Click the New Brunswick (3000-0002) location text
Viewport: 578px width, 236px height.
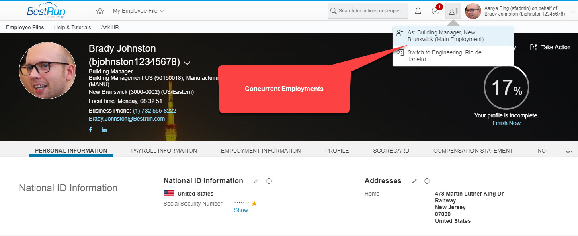pos(141,92)
